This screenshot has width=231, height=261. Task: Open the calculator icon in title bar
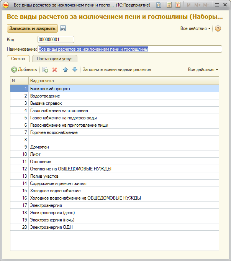pos(169,5)
